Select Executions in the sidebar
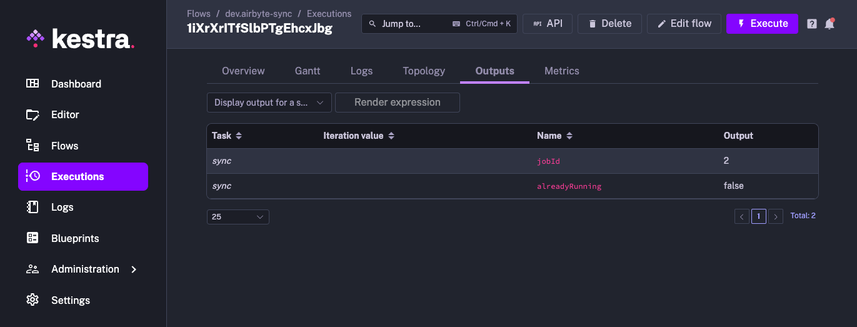The width and height of the screenshot is (857, 327). (x=83, y=176)
